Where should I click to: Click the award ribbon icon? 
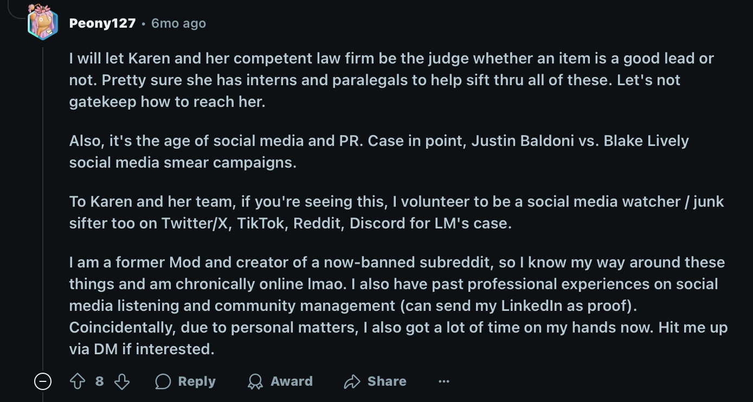tap(255, 381)
